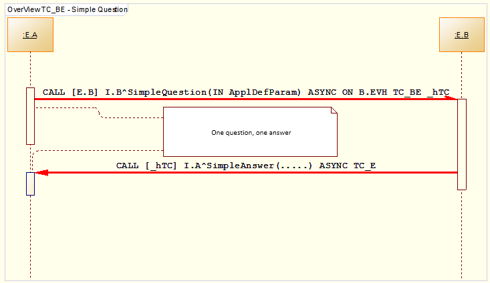
Task: Select the SimpleAnswer CALL message label text
Action: tap(245, 165)
